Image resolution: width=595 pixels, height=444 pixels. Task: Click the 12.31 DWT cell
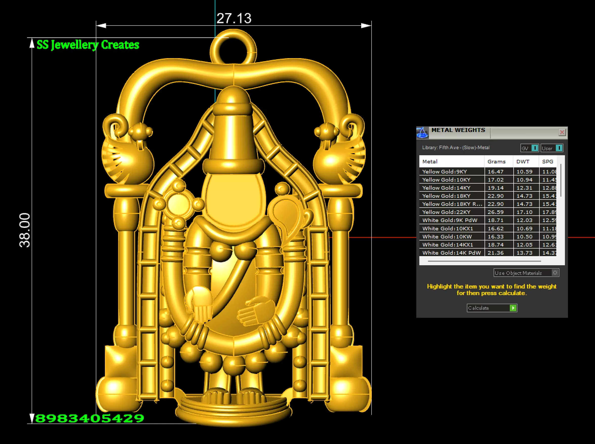pos(526,188)
